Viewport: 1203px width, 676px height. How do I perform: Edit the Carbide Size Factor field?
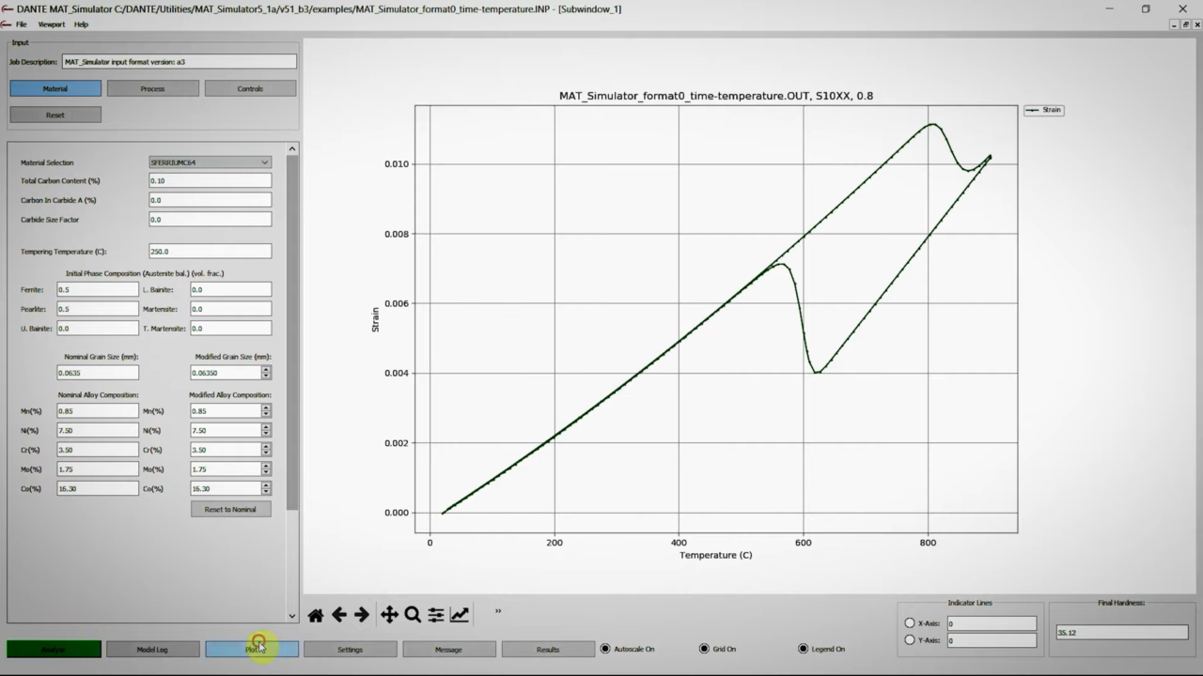pos(210,220)
